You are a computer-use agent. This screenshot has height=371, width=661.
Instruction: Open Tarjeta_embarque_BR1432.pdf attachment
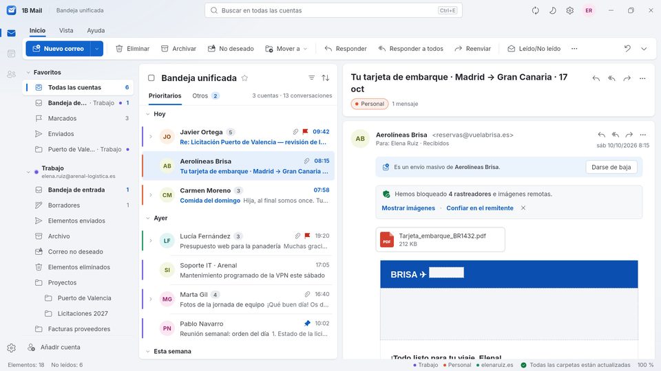440,240
